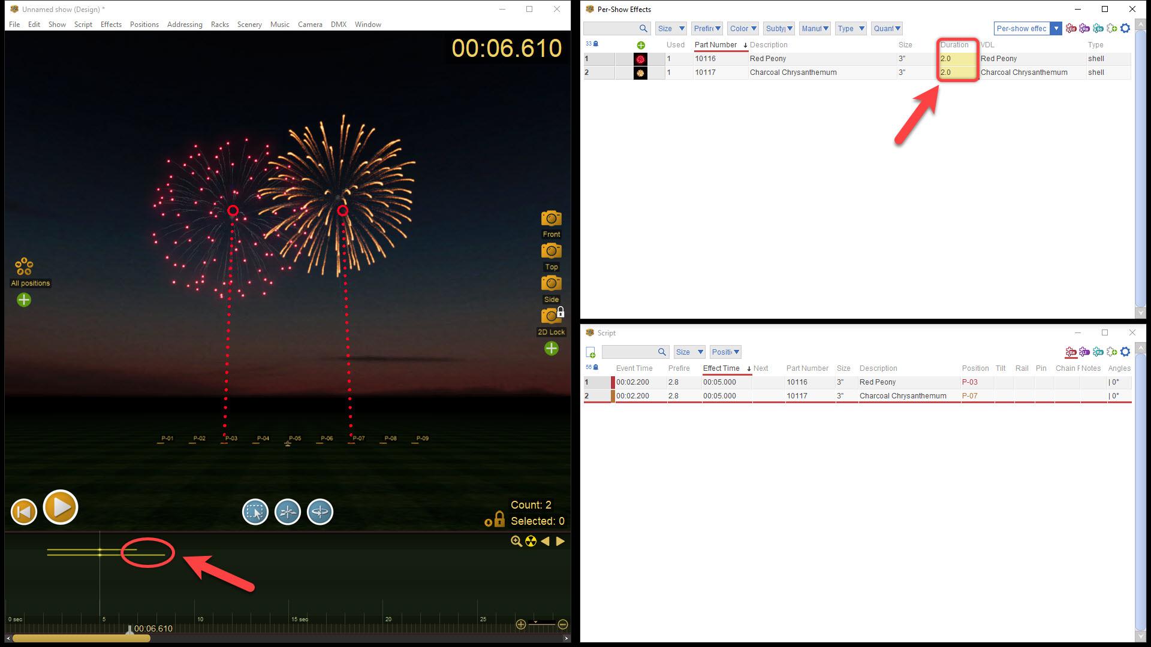The height and width of the screenshot is (647, 1151).
Task: Click the All positions icon
Action: click(x=24, y=267)
